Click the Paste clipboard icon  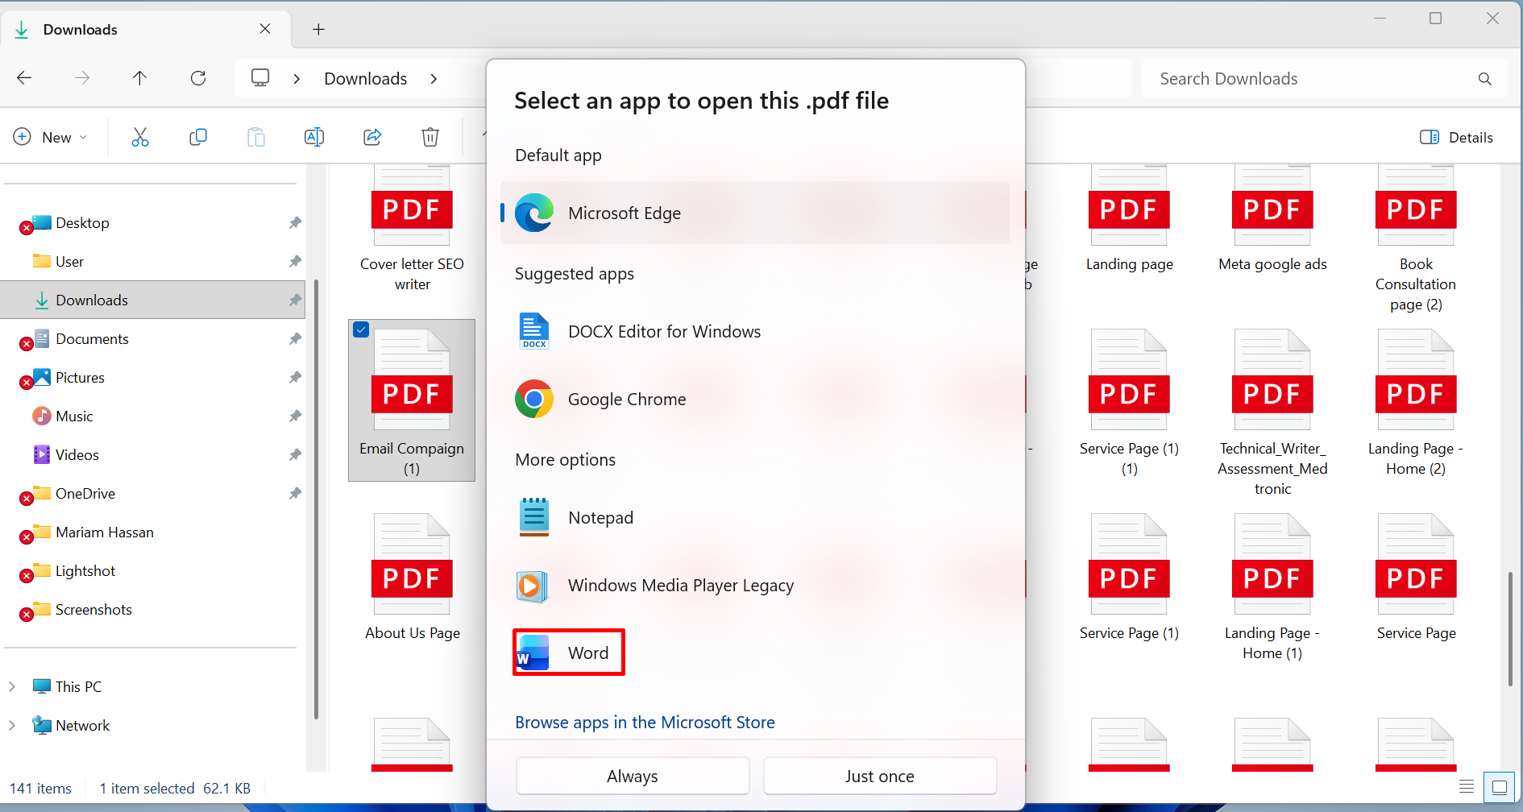[x=256, y=137]
